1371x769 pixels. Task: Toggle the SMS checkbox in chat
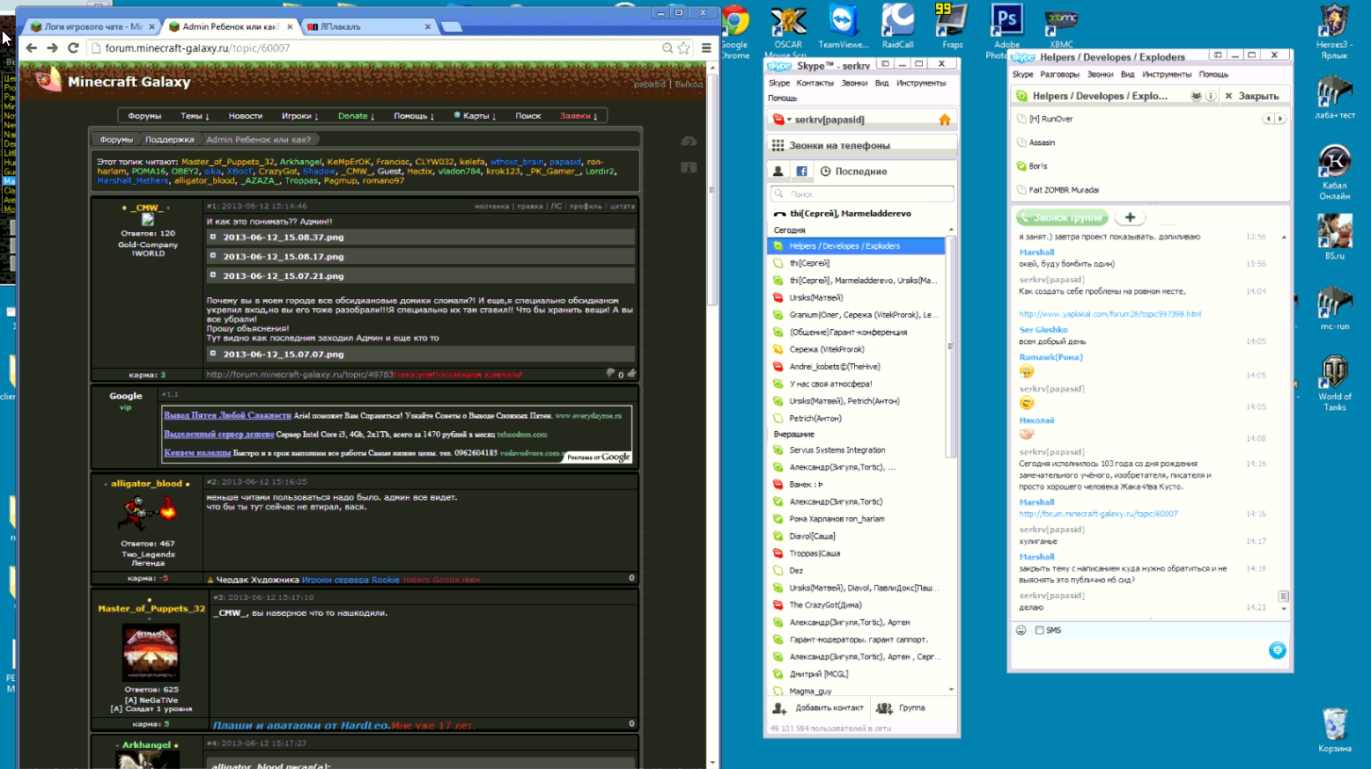(x=1040, y=630)
